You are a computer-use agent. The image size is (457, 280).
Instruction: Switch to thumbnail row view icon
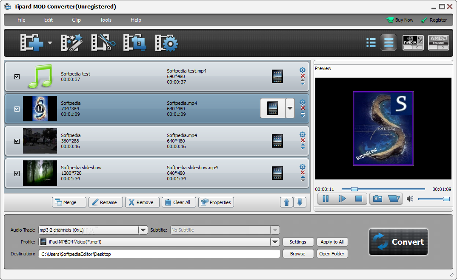388,43
